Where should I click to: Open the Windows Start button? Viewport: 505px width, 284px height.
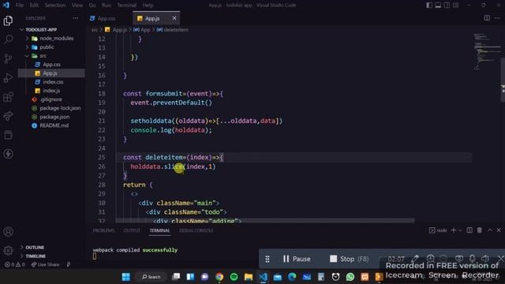(x=126, y=277)
